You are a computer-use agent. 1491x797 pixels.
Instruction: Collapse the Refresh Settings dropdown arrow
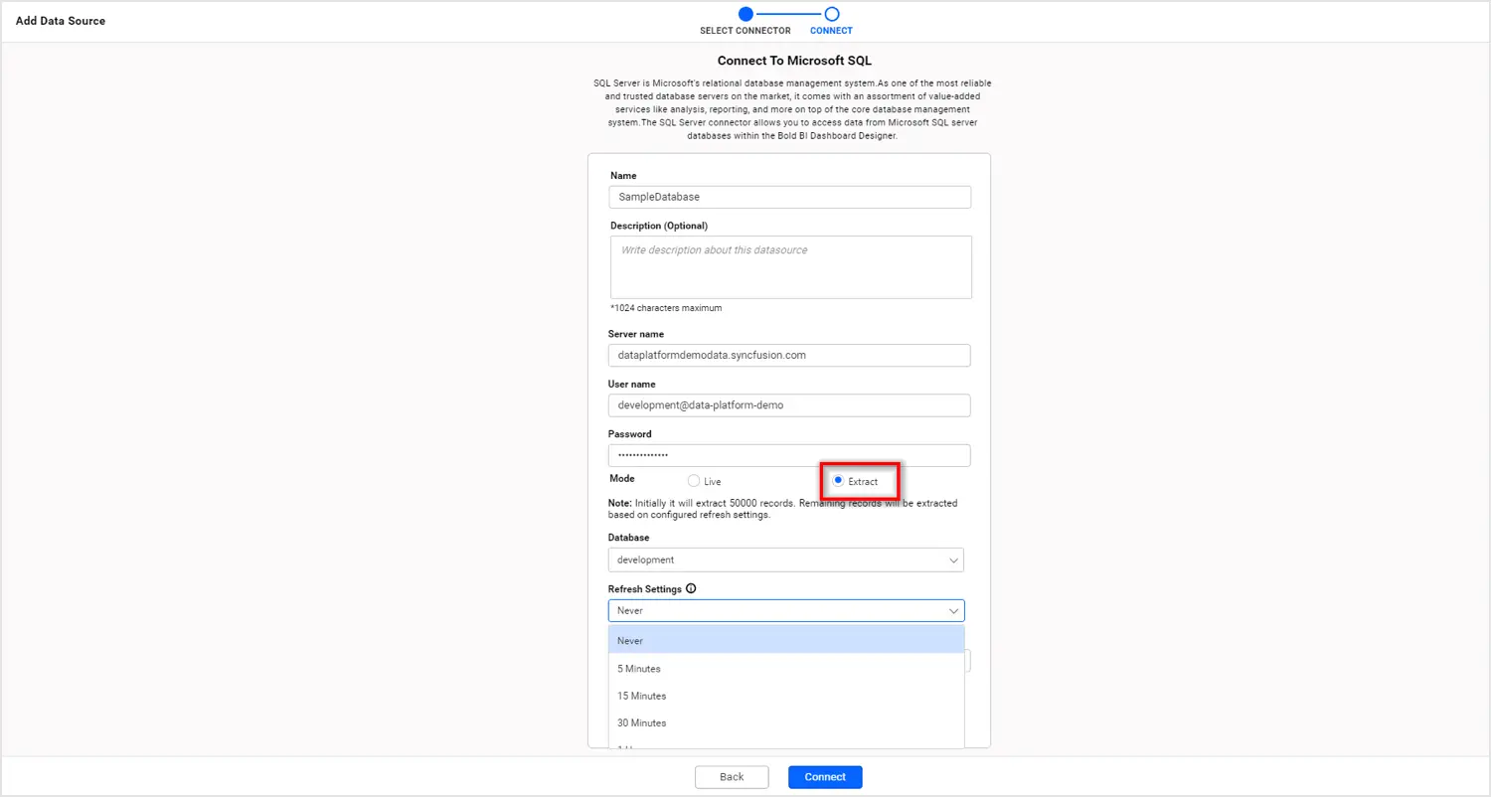[x=953, y=611]
